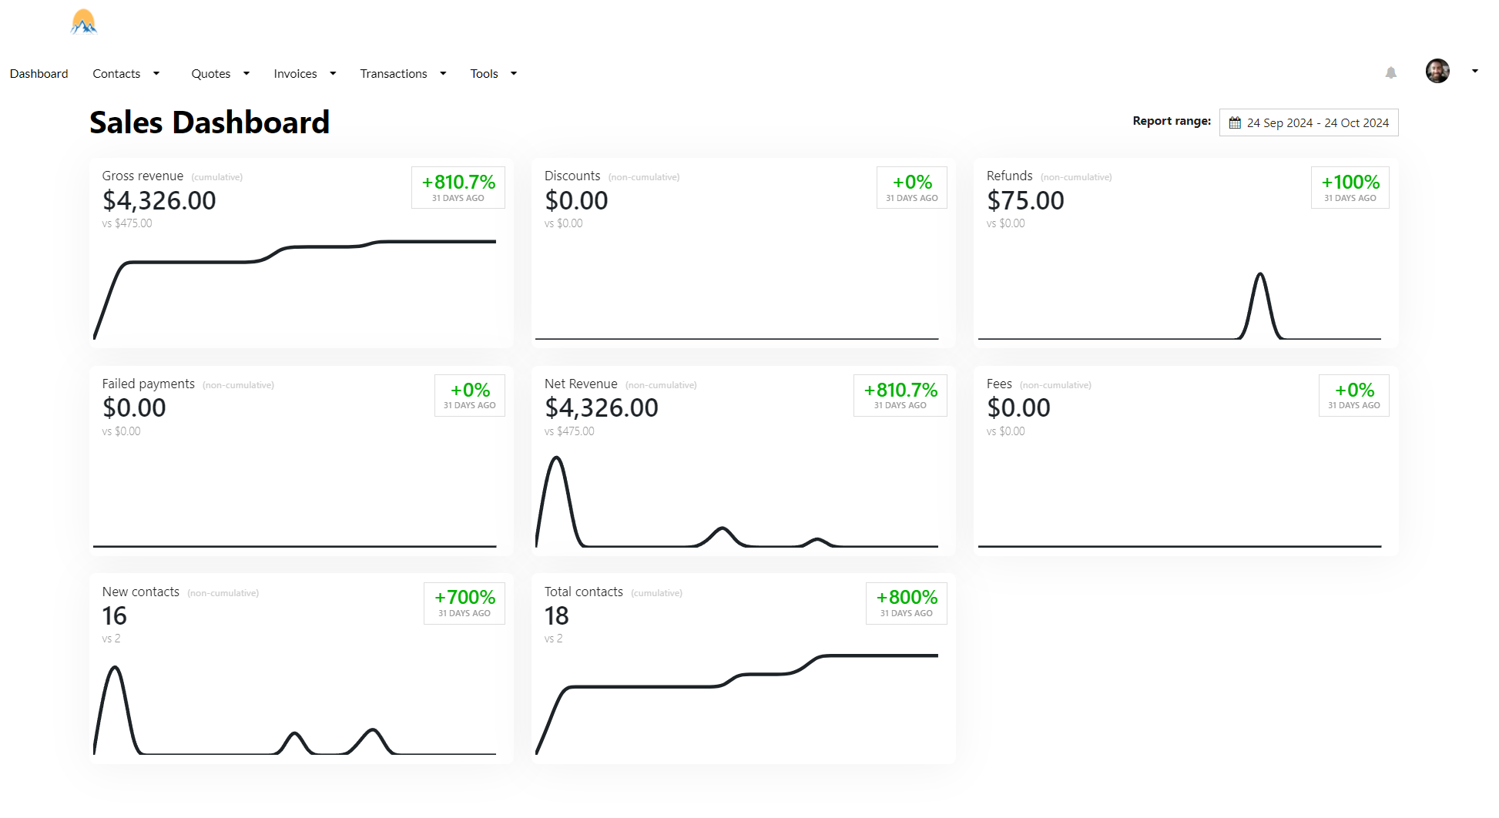Open the Tools dropdown arrow
The image size is (1499, 818).
[514, 74]
